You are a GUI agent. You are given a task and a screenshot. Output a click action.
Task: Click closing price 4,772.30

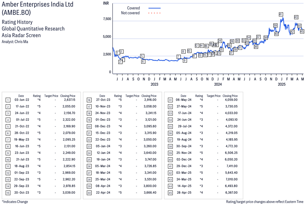point(232,146)
